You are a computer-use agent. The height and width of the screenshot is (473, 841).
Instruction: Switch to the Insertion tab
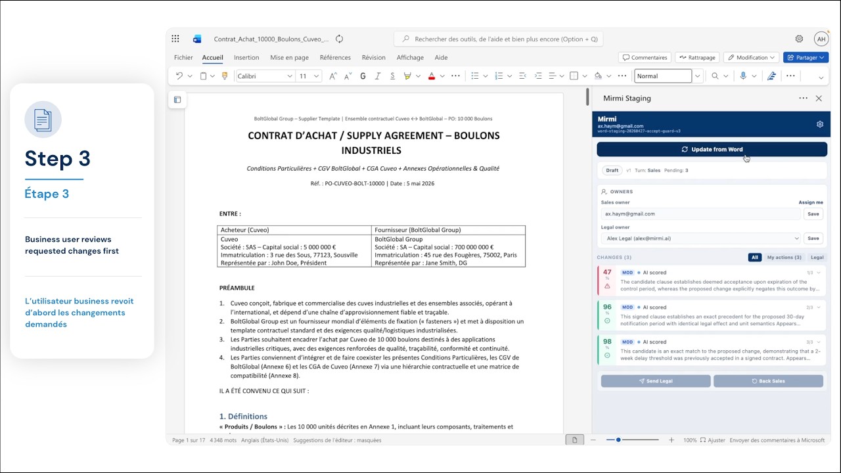pyautogui.click(x=246, y=58)
